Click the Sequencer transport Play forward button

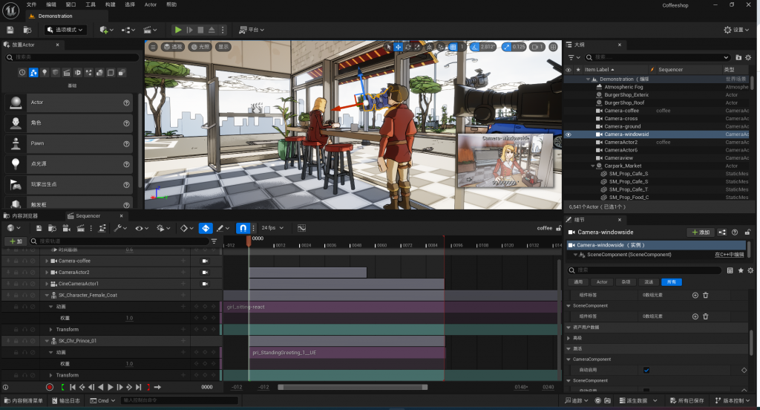pos(110,387)
